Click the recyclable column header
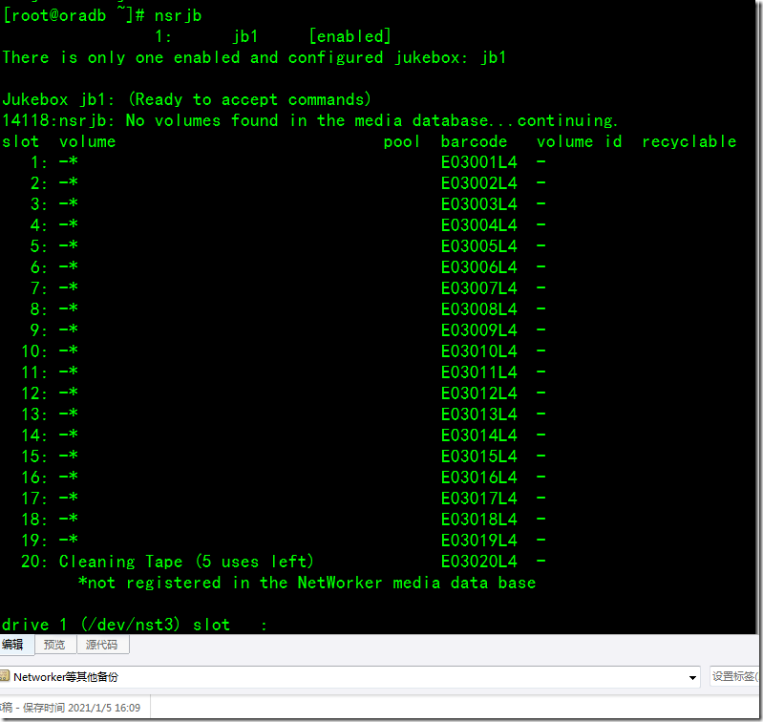The height and width of the screenshot is (722, 763). tap(689, 142)
